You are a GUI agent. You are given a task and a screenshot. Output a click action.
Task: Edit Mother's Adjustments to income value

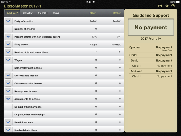pyautogui.click(x=120, y=99)
